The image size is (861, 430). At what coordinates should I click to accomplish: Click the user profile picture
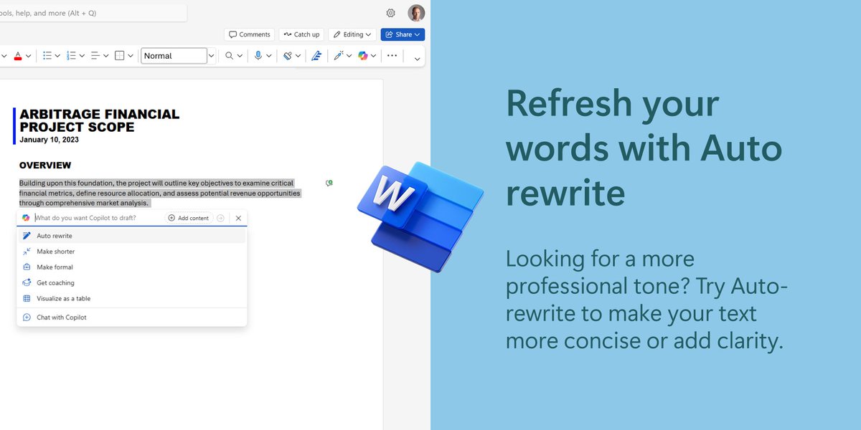pos(416,13)
